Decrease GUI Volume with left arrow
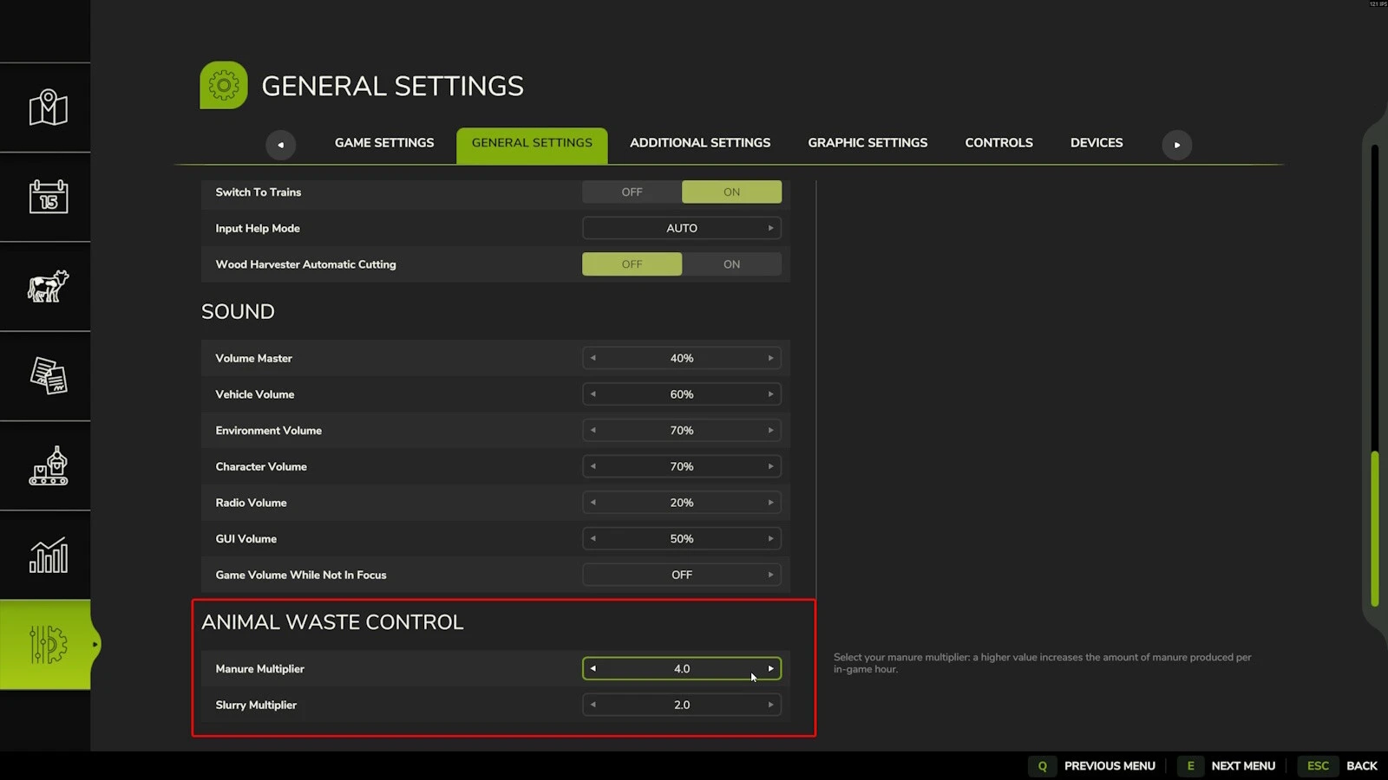Screen dimensions: 1388x780 (593, 539)
